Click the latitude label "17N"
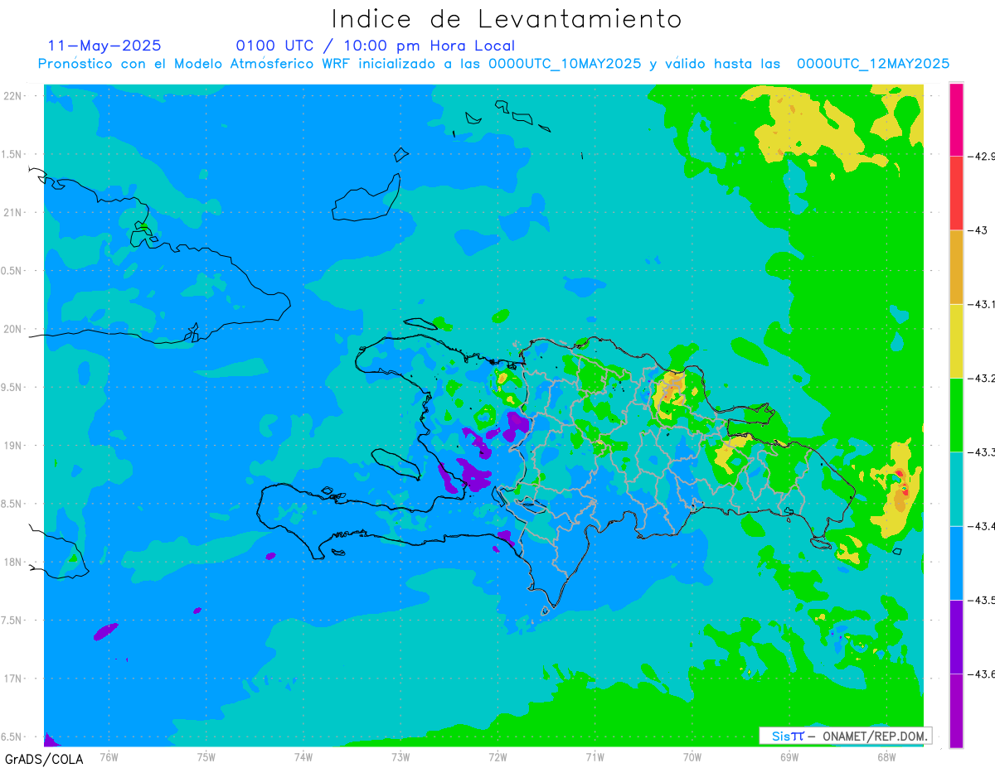Viewport: 995px width, 768px height. tap(13, 679)
